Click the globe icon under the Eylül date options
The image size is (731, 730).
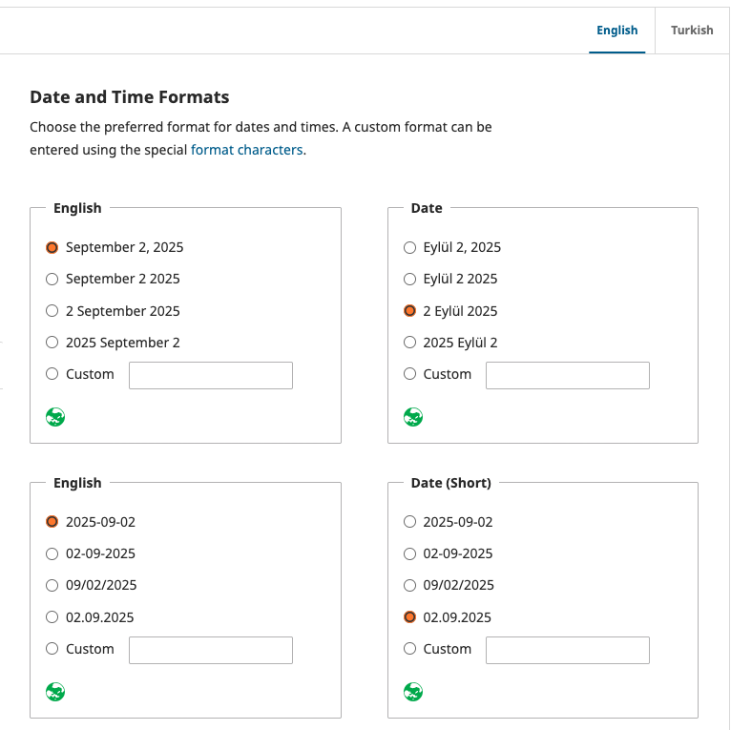click(x=413, y=417)
